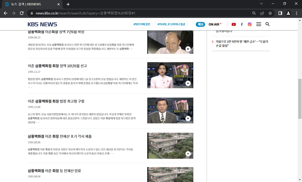Click the date 1995.12.06
Viewport: 302px width, 182px height.
[x=34, y=107]
